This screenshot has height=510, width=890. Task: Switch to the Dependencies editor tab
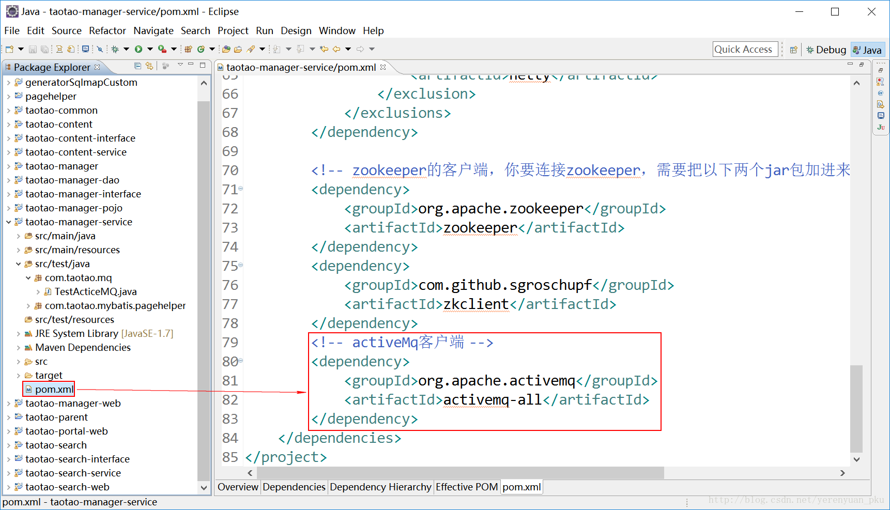(294, 487)
